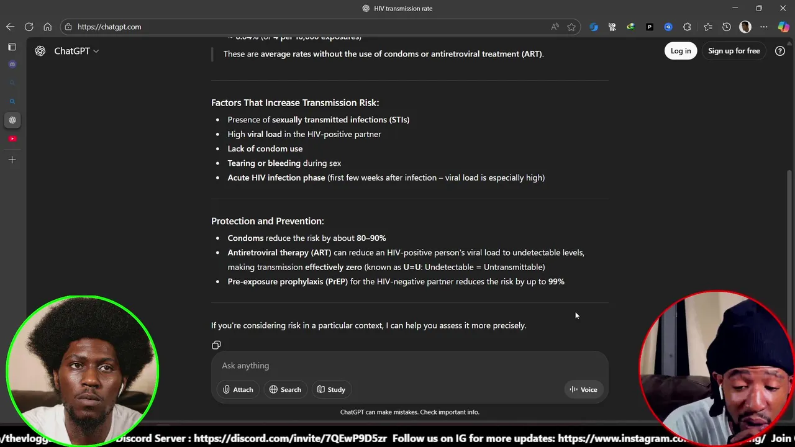Go back using the browser back arrow
The height and width of the screenshot is (447, 795).
click(10, 27)
